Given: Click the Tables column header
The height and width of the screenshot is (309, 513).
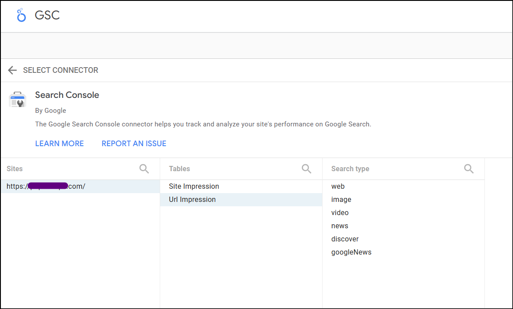Looking at the screenshot, I should (179, 169).
